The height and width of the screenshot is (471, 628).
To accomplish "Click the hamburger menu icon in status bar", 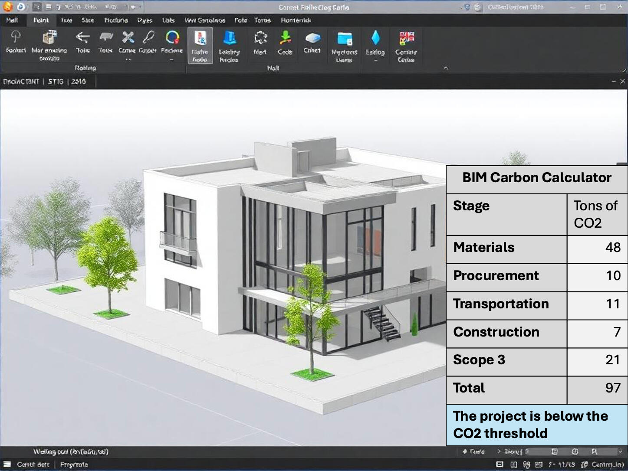I will point(7,464).
